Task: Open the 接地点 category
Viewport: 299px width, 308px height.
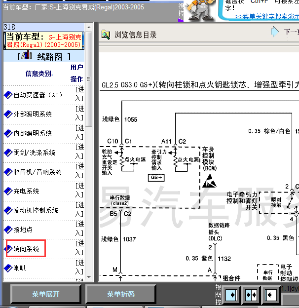Action: (23, 230)
